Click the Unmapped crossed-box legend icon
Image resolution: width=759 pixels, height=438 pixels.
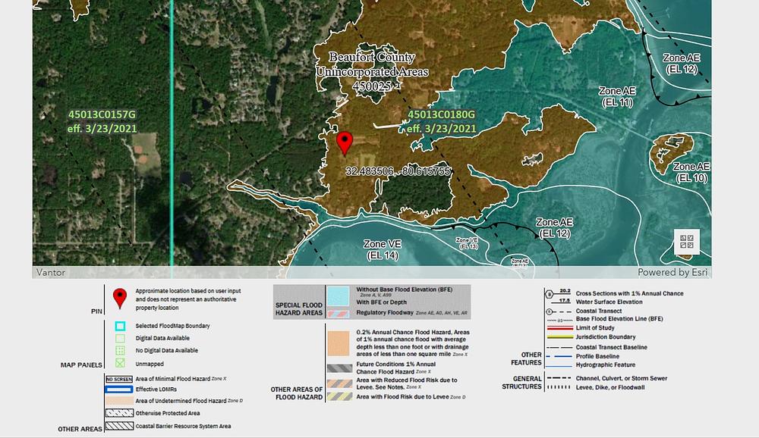(120, 363)
